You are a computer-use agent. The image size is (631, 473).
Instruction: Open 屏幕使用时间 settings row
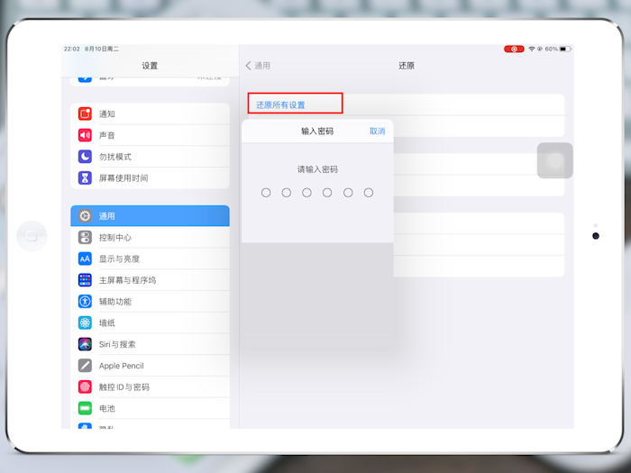tap(150, 177)
